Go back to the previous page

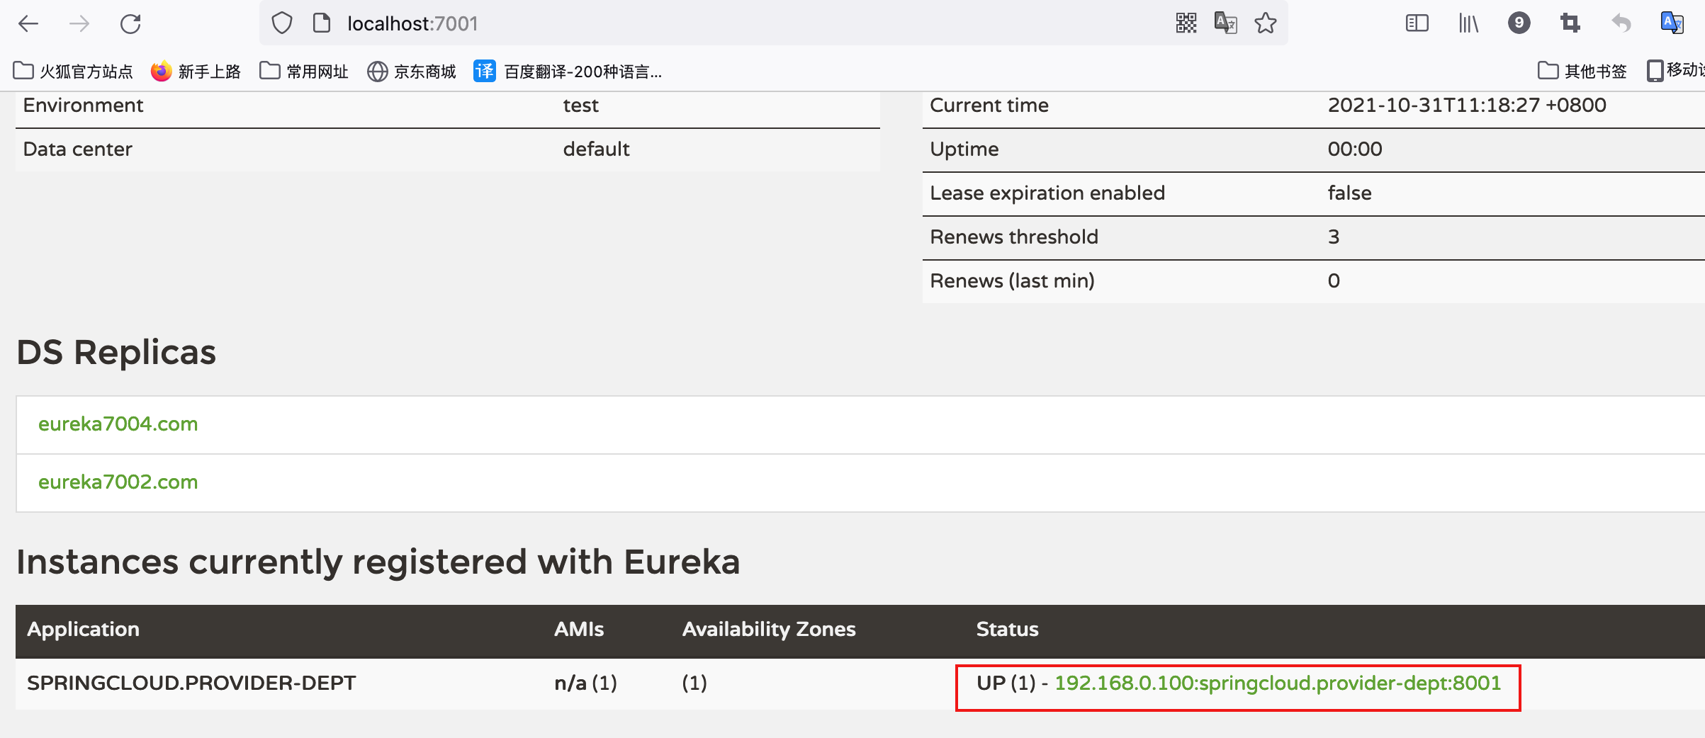point(28,24)
